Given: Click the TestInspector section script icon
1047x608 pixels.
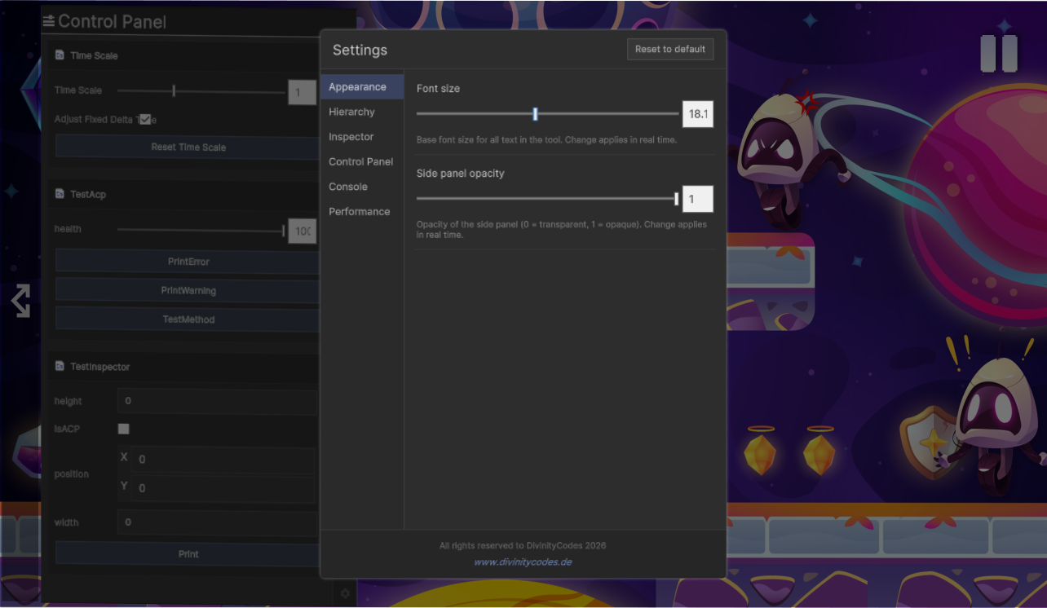Looking at the screenshot, I should (60, 367).
